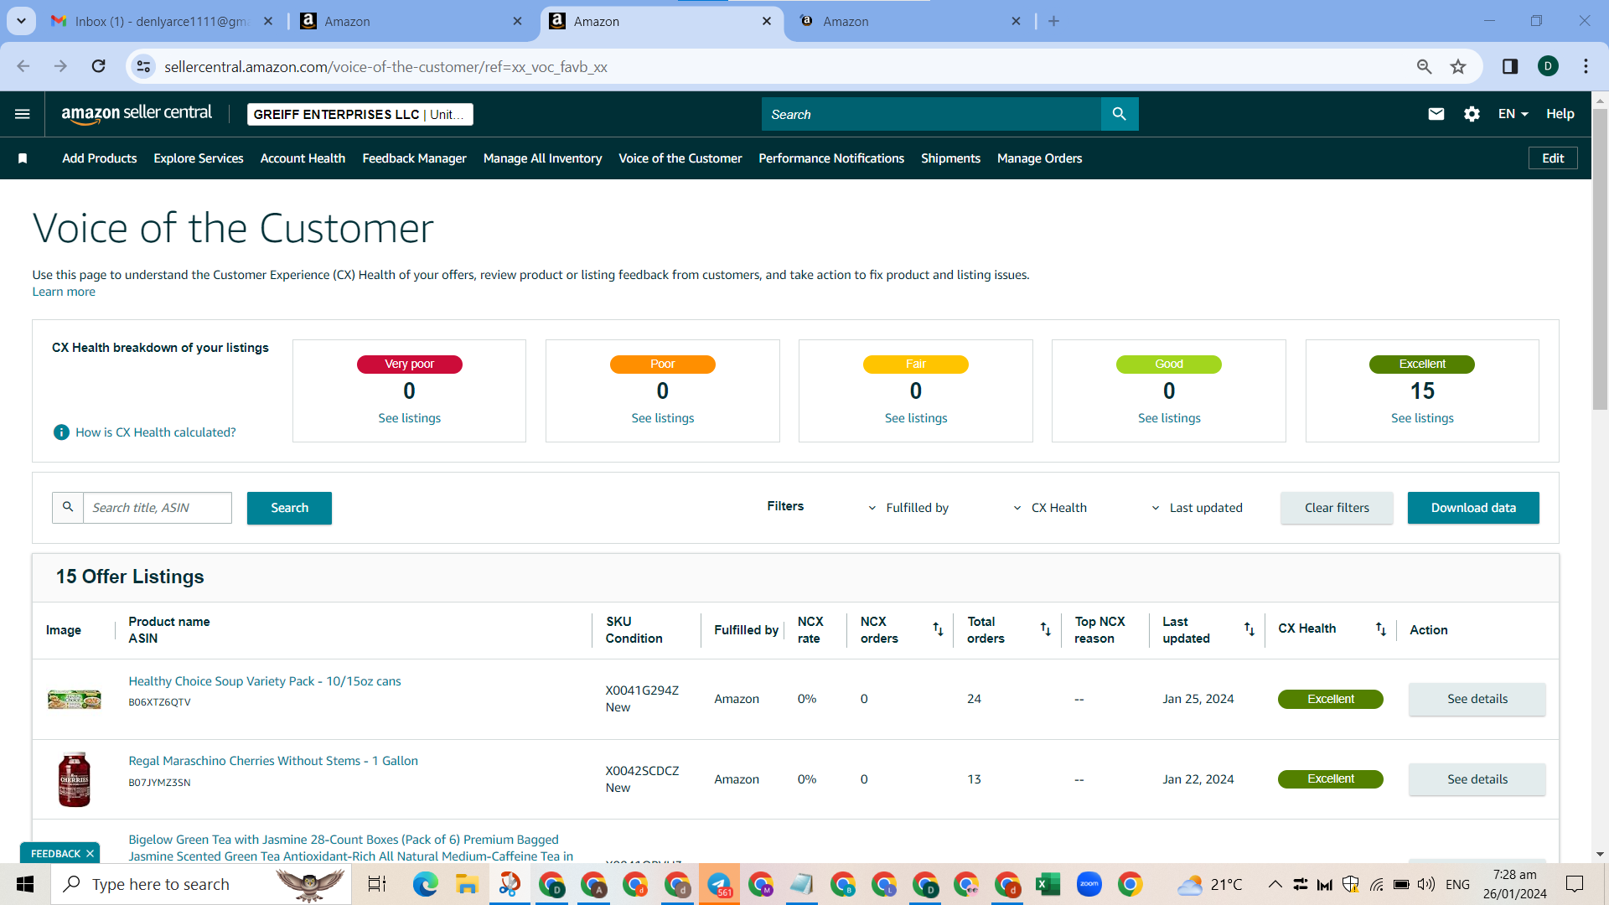Open Microsoft Edge from the taskbar
The image size is (1609, 905).
[425, 884]
